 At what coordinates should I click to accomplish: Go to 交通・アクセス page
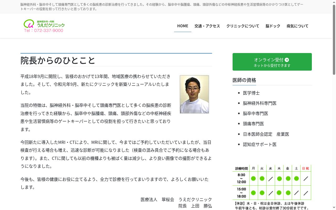point(207,26)
